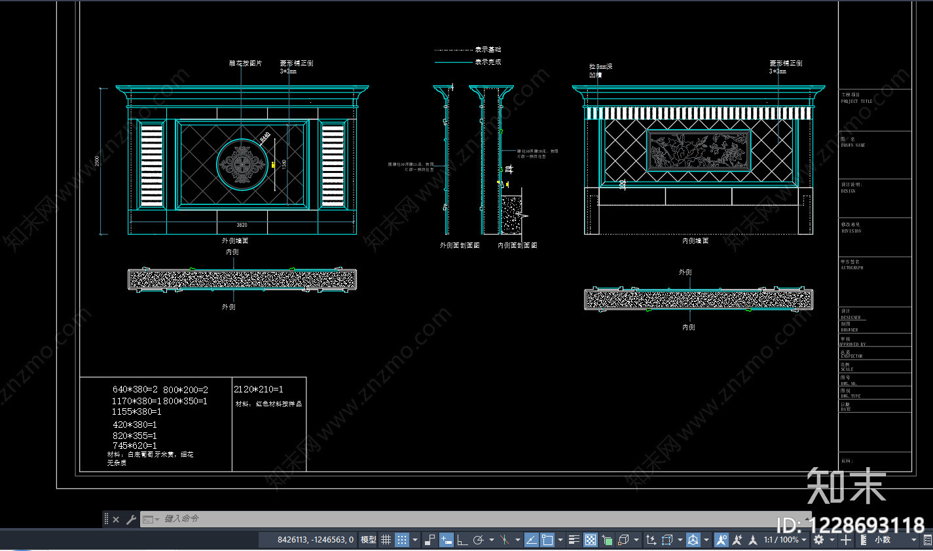Open the 1:1 / 100% annotation scale dropdown
933x551 pixels.
coord(785,540)
